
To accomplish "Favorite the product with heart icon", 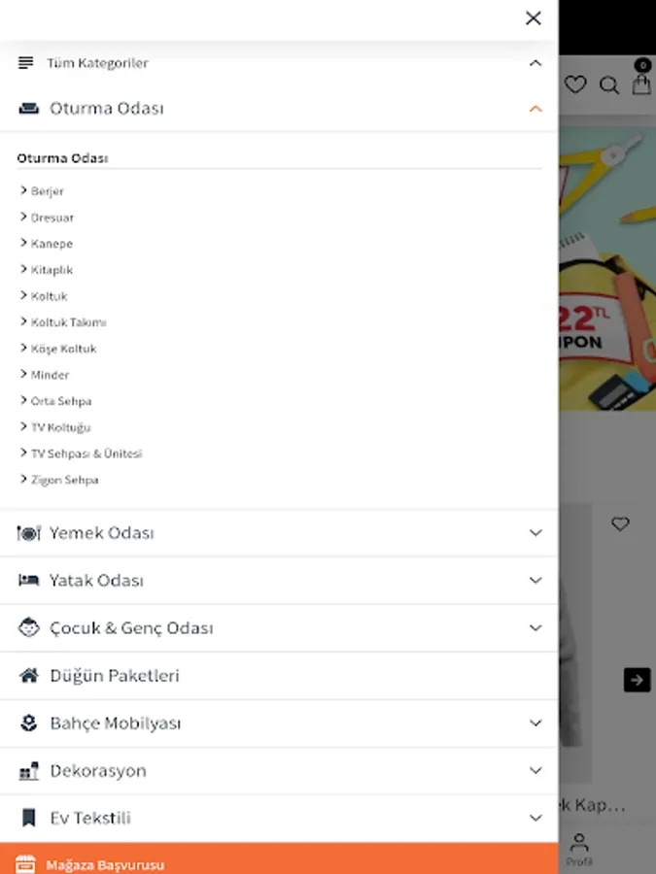I will coord(620,523).
